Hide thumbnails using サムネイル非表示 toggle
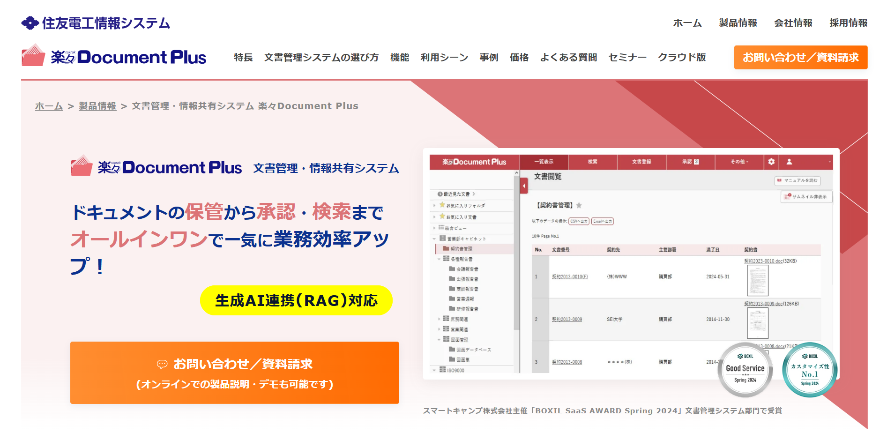This screenshot has height=440, width=887. click(x=805, y=197)
